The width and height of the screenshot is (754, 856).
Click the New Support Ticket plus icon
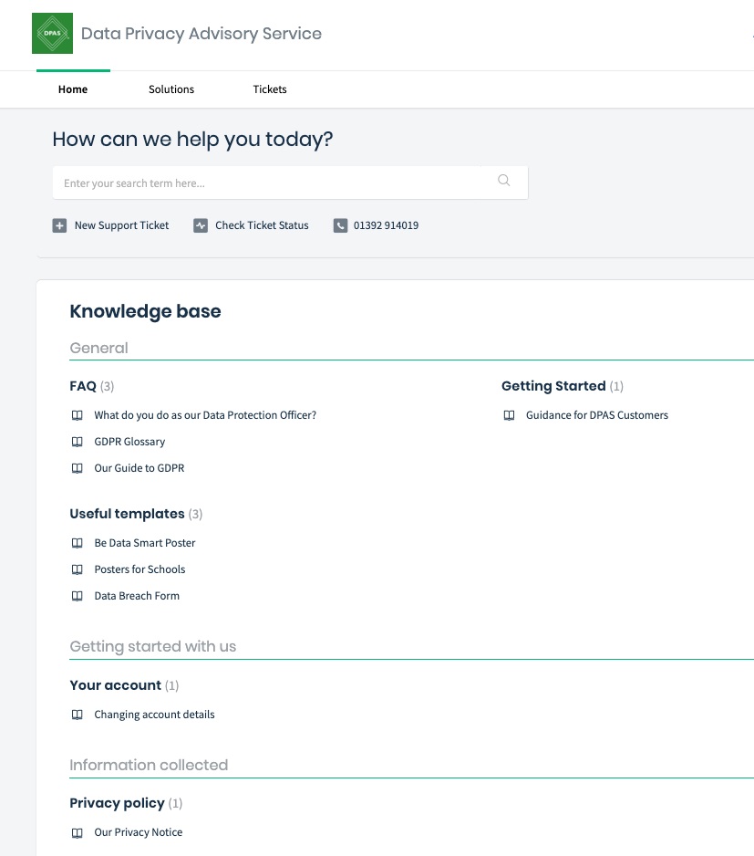click(60, 224)
